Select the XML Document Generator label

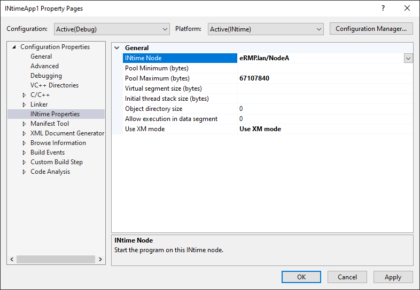coord(67,133)
